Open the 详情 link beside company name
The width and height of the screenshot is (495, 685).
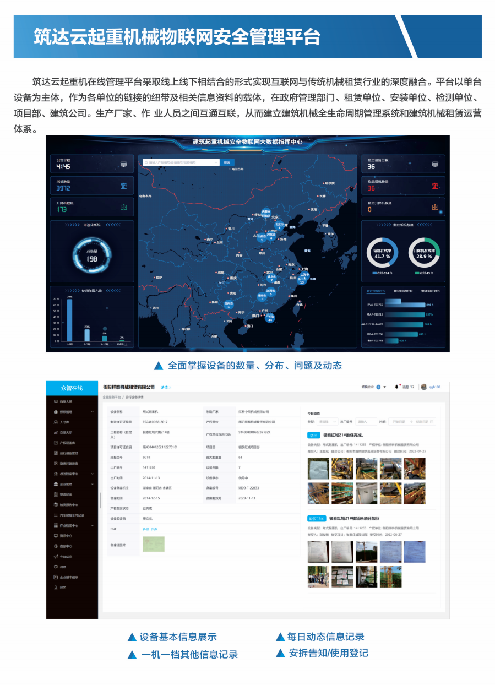point(165,388)
